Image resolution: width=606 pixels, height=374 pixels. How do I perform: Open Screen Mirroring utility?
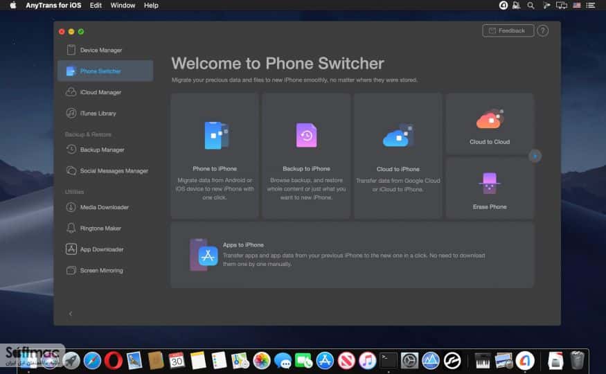pos(105,270)
